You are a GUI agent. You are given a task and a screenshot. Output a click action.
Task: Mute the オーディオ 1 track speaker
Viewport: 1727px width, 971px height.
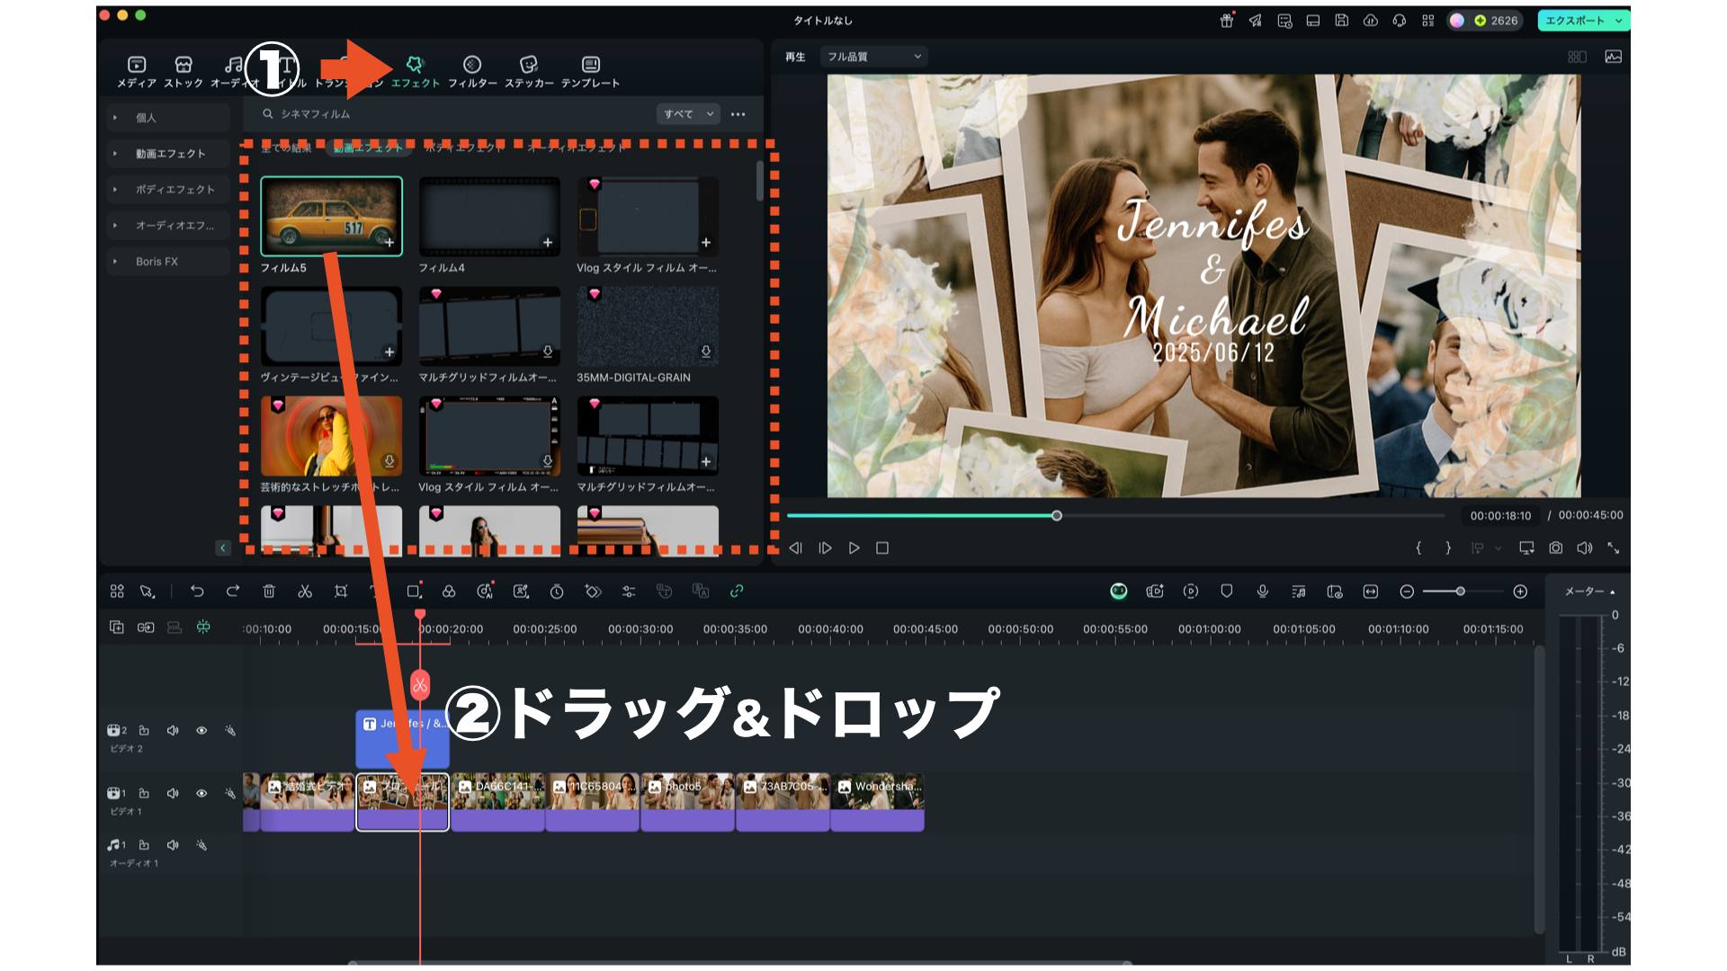(x=173, y=844)
